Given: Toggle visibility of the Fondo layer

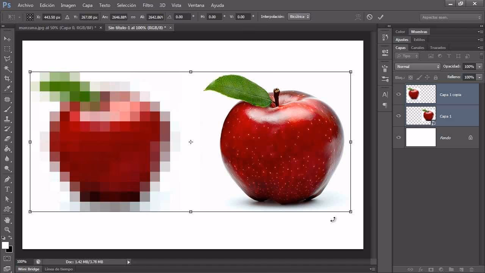Looking at the screenshot, I should point(398,137).
